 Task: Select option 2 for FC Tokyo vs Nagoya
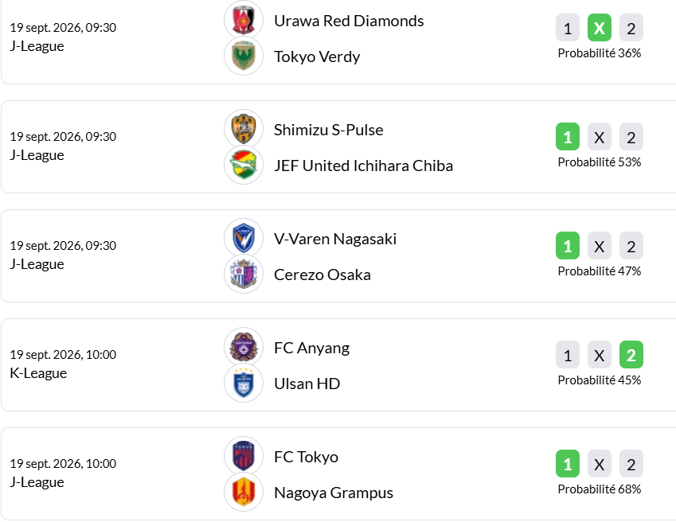point(631,464)
